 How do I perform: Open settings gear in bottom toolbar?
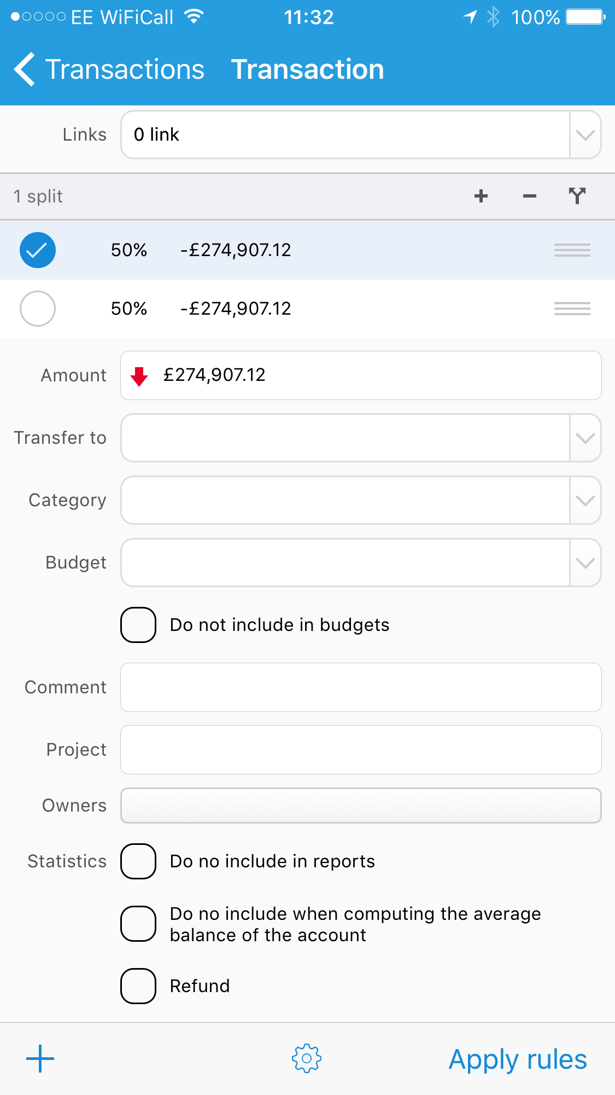[307, 1058]
